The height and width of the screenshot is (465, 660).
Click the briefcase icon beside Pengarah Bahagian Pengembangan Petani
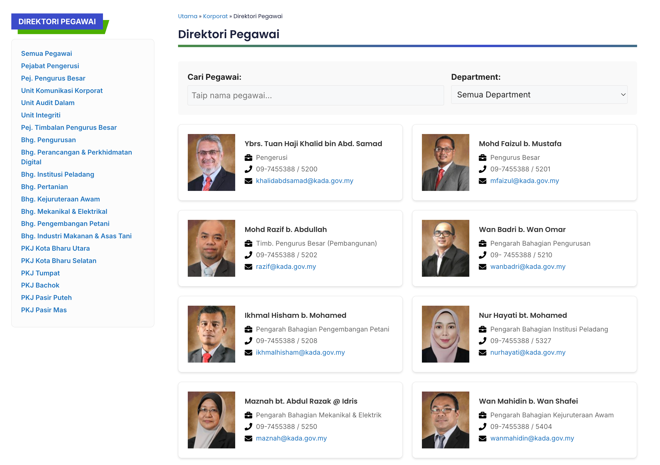(248, 329)
